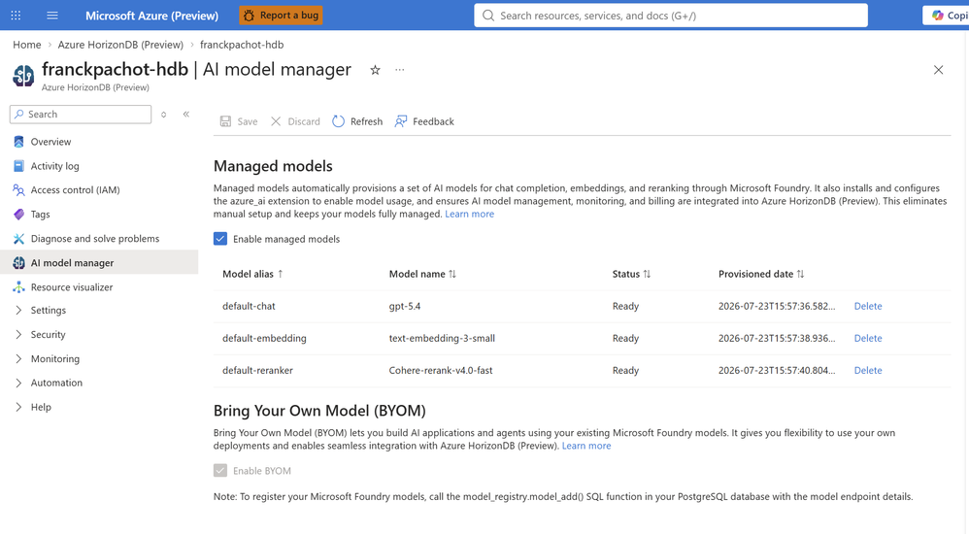Go to Azure HorizonDB (Preview) breadcrumb

point(120,45)
